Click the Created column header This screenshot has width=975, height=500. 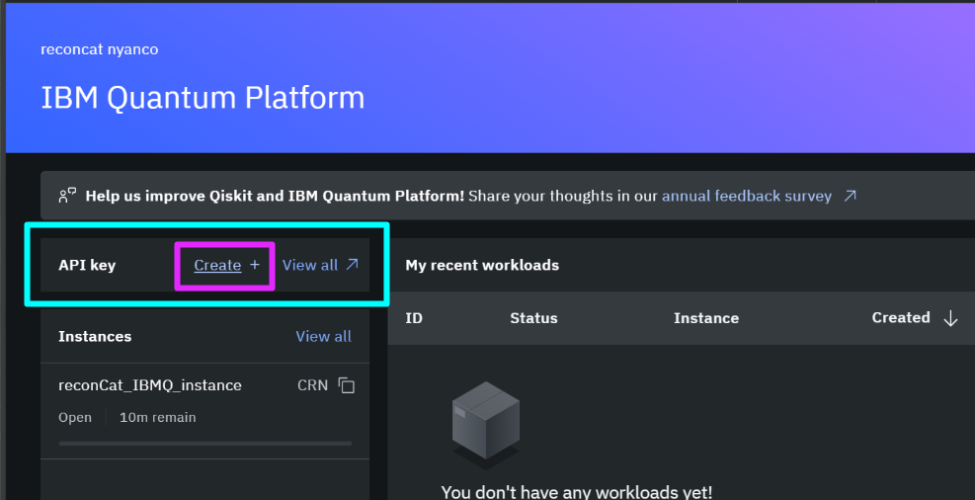[901, 318]
